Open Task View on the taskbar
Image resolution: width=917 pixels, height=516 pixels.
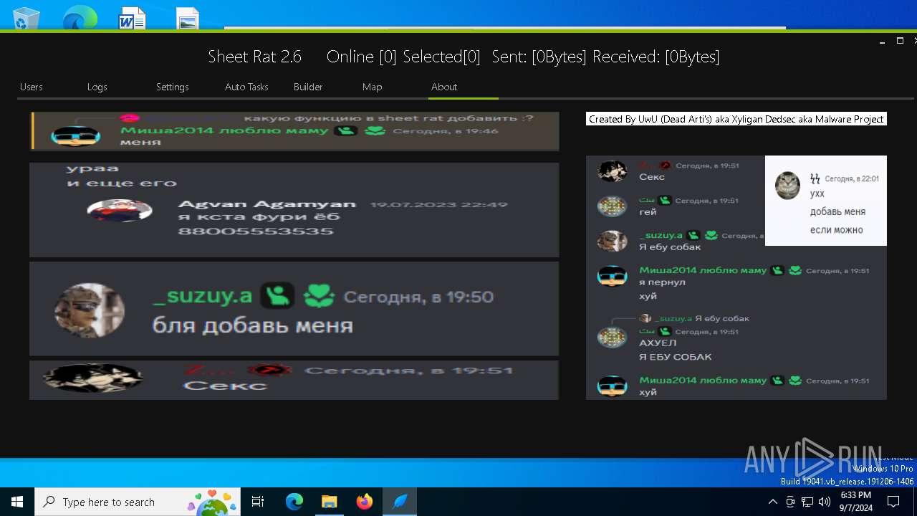tap(258, 502)
